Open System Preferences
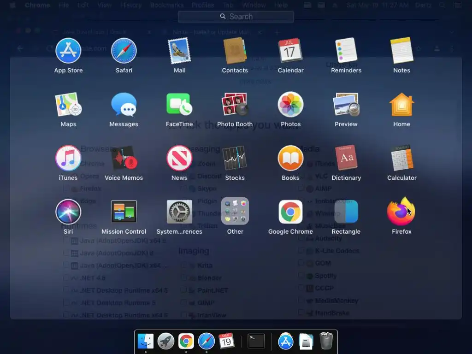472x354 pixels. tap(179, 212)
